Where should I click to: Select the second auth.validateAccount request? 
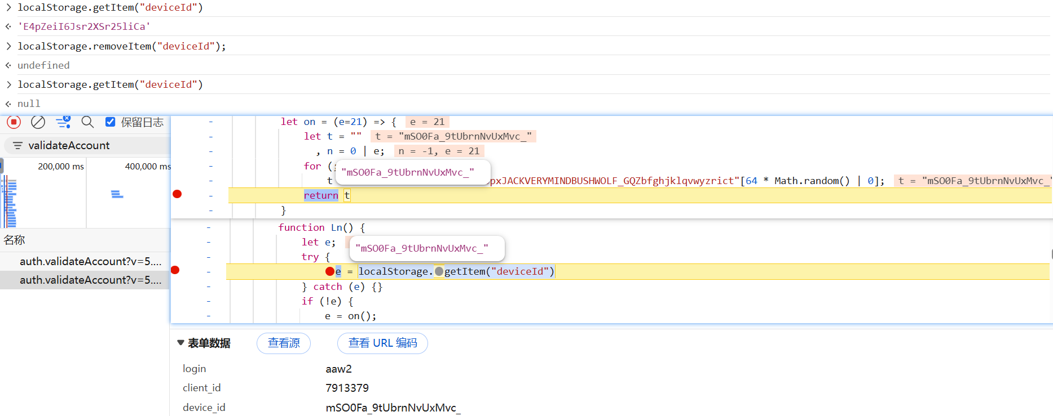click(x=90, y=280)
